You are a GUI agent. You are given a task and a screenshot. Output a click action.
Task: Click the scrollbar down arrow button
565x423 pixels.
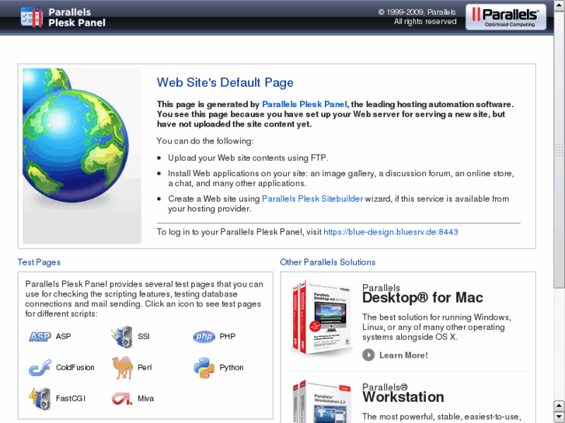pyautogui.click(x=560, y=417)
